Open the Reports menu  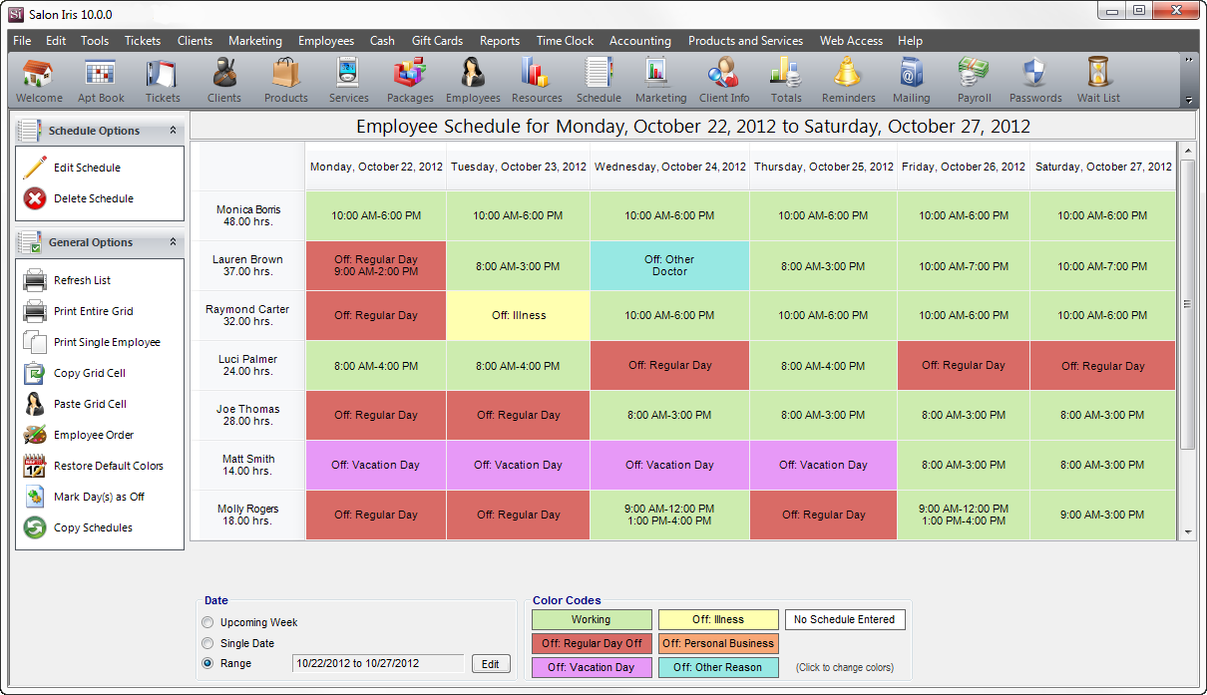(x=500, y=41)
